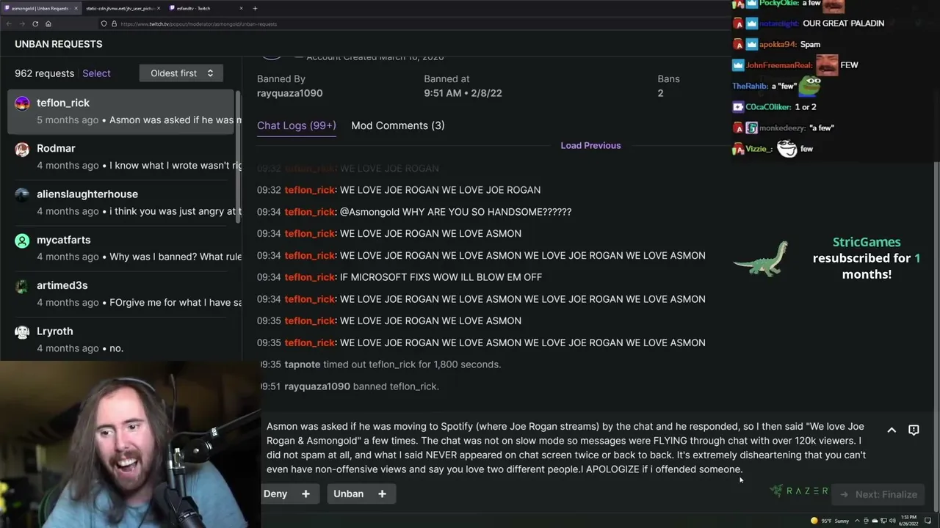Click alienslaughterhouse's avatar icon
This screenshot has height=528, width=940.
point(22,194)
